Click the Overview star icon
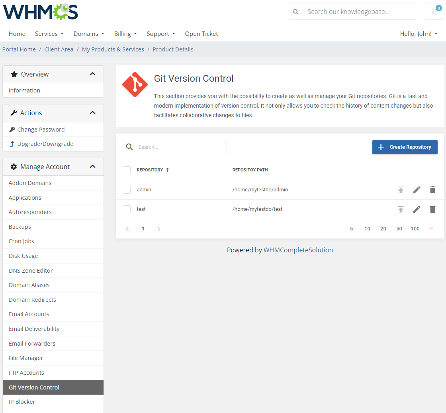This screenshot has height=413, width=446. click(x=14, y=74)
